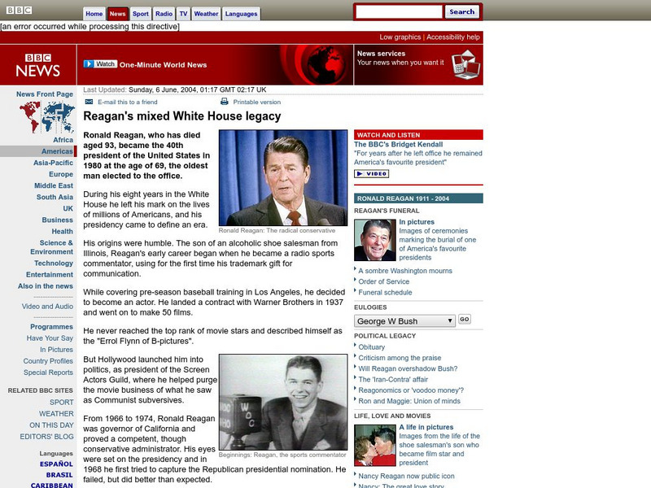The height and width of the screenshot is (488, 651).
Task: Open Entertainment section
Action: (50, 275)
